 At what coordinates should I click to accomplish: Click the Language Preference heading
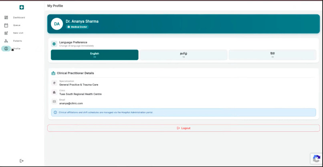pyautogui.click(x=73, y=42)
